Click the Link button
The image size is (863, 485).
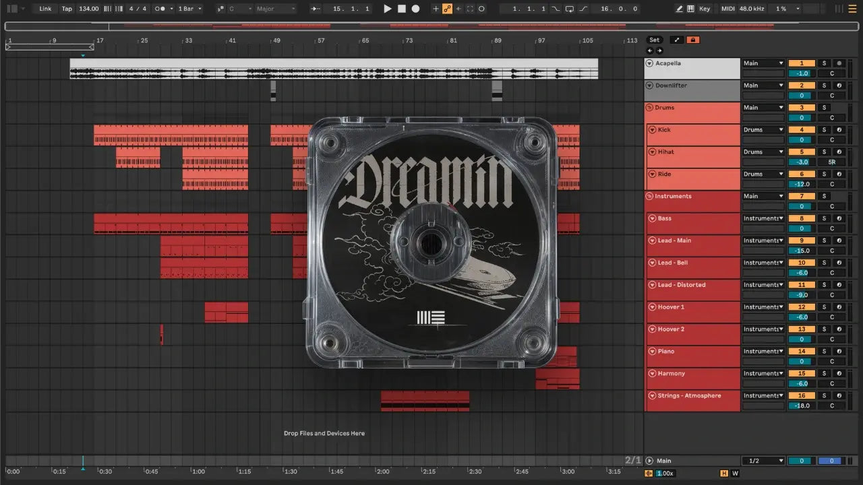(x=45, y=9)
